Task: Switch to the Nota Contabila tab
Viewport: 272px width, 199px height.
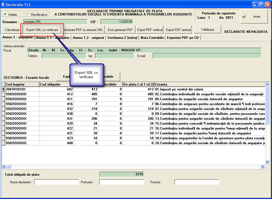Action: click(x=152, y=38)
